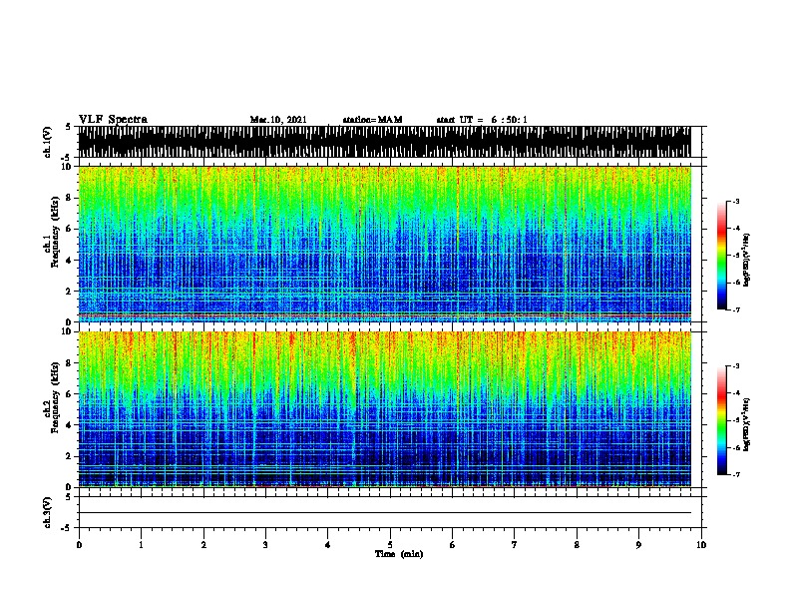Screen dimensions: 790x611
Task: Click the time axis tick label "10"
Action: coord(701,545)
